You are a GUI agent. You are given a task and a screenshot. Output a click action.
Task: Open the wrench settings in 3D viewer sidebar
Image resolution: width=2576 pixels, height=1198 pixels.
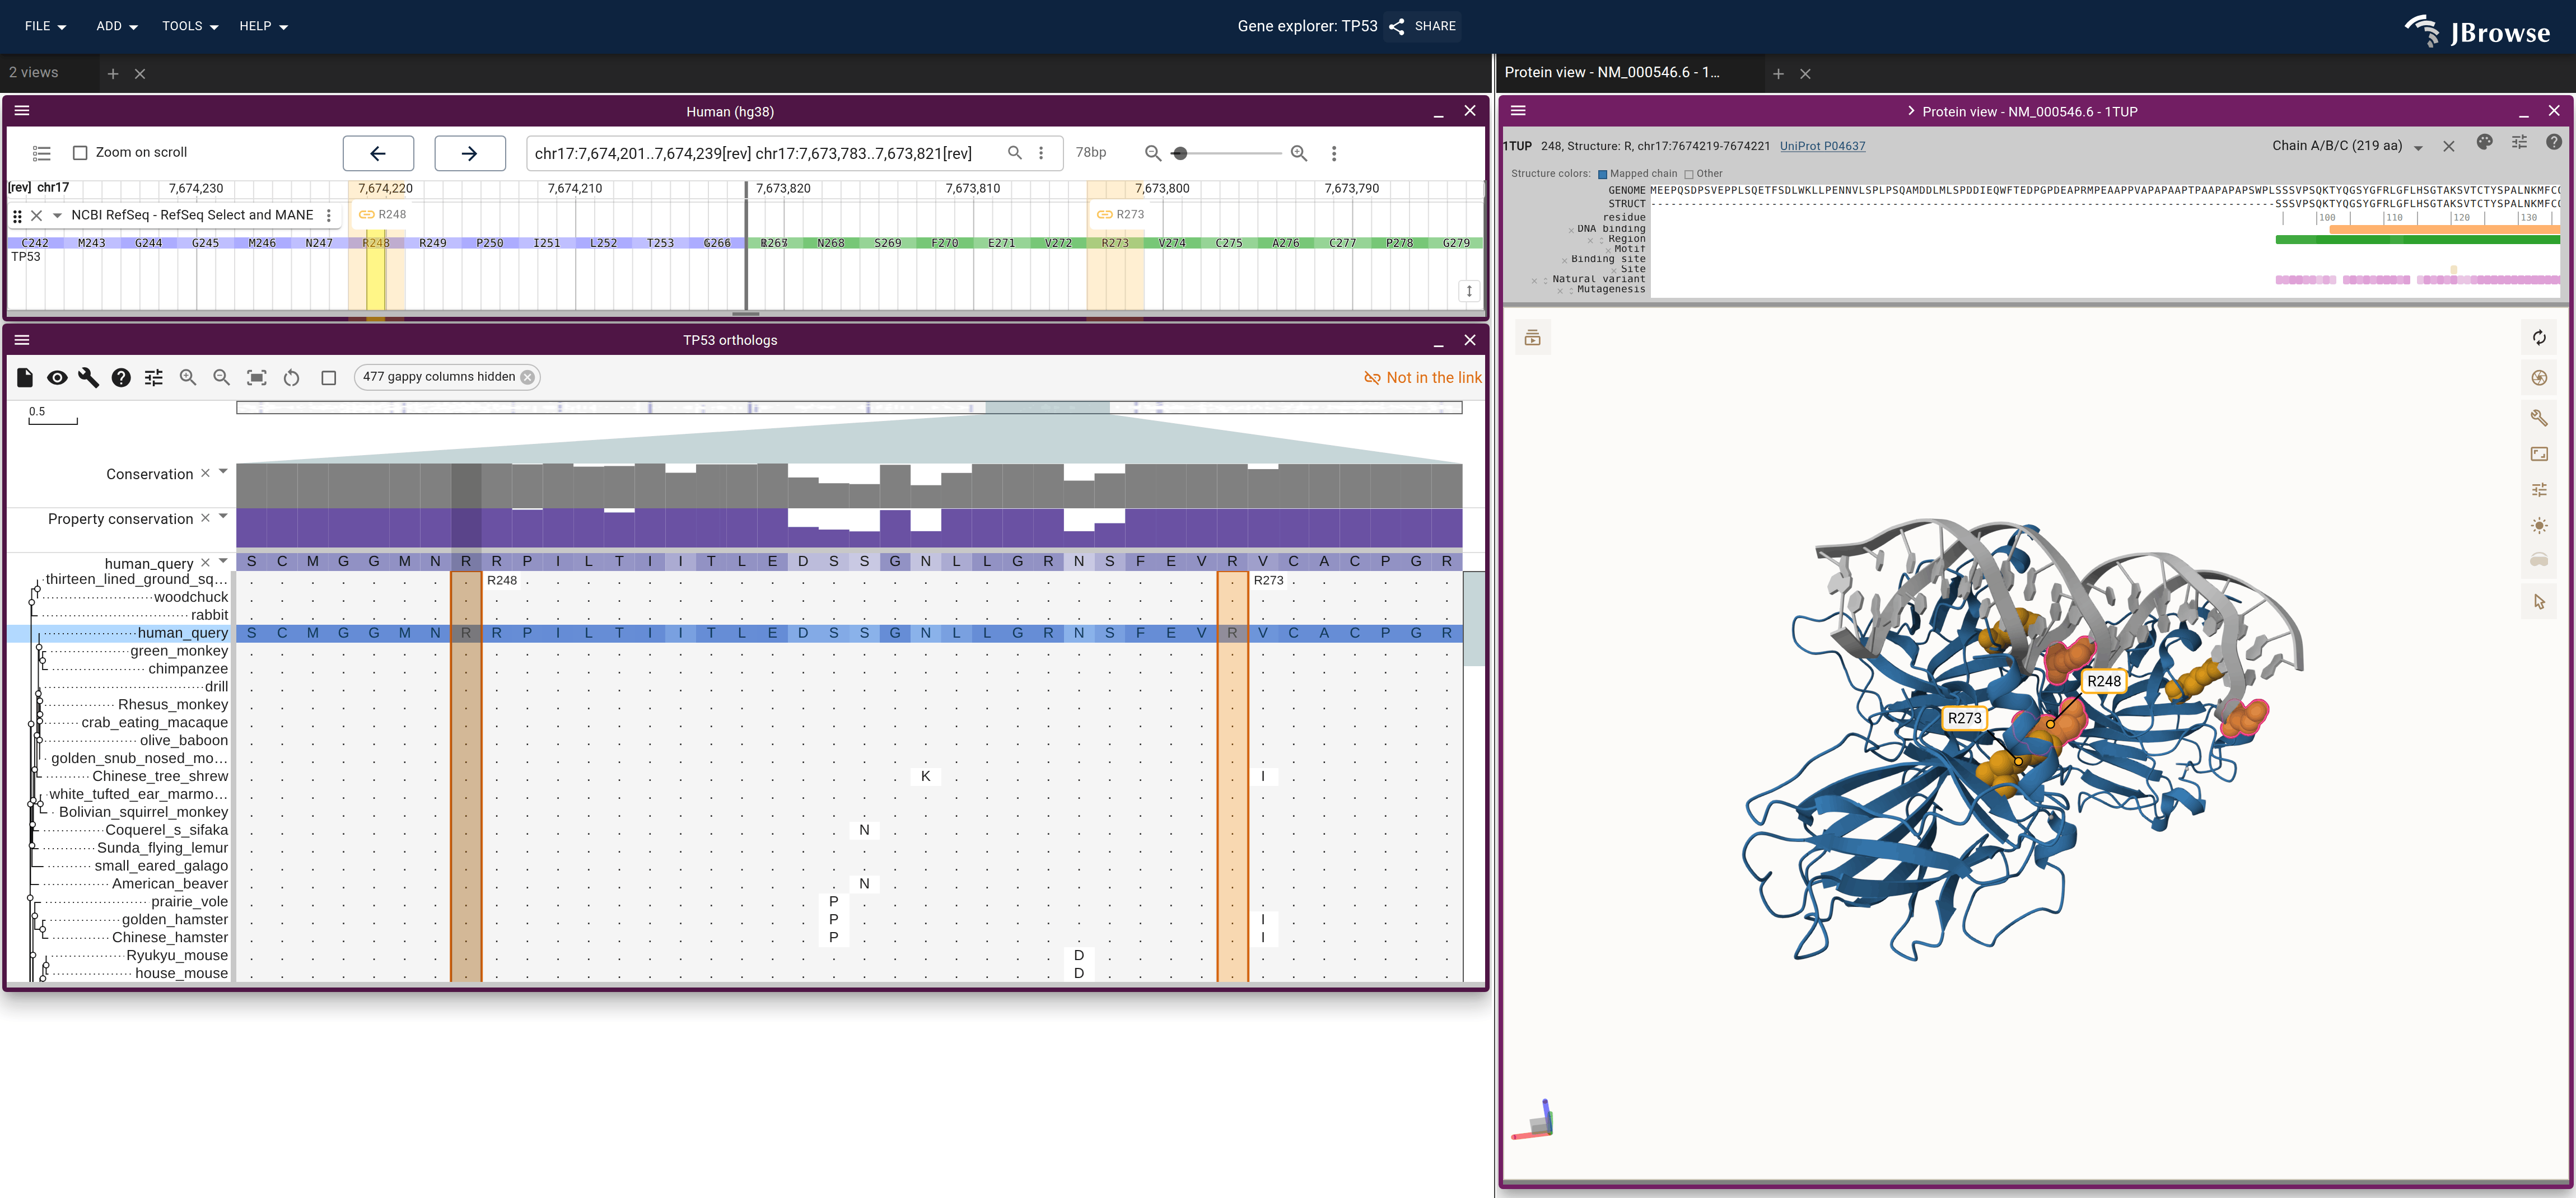pyautogui.click(x=2539, y=418)
